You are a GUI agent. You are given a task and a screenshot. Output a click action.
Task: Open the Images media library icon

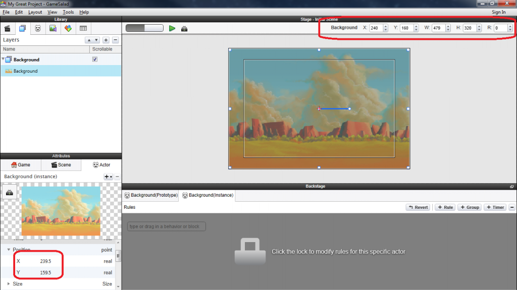click(x=53, y=28)
